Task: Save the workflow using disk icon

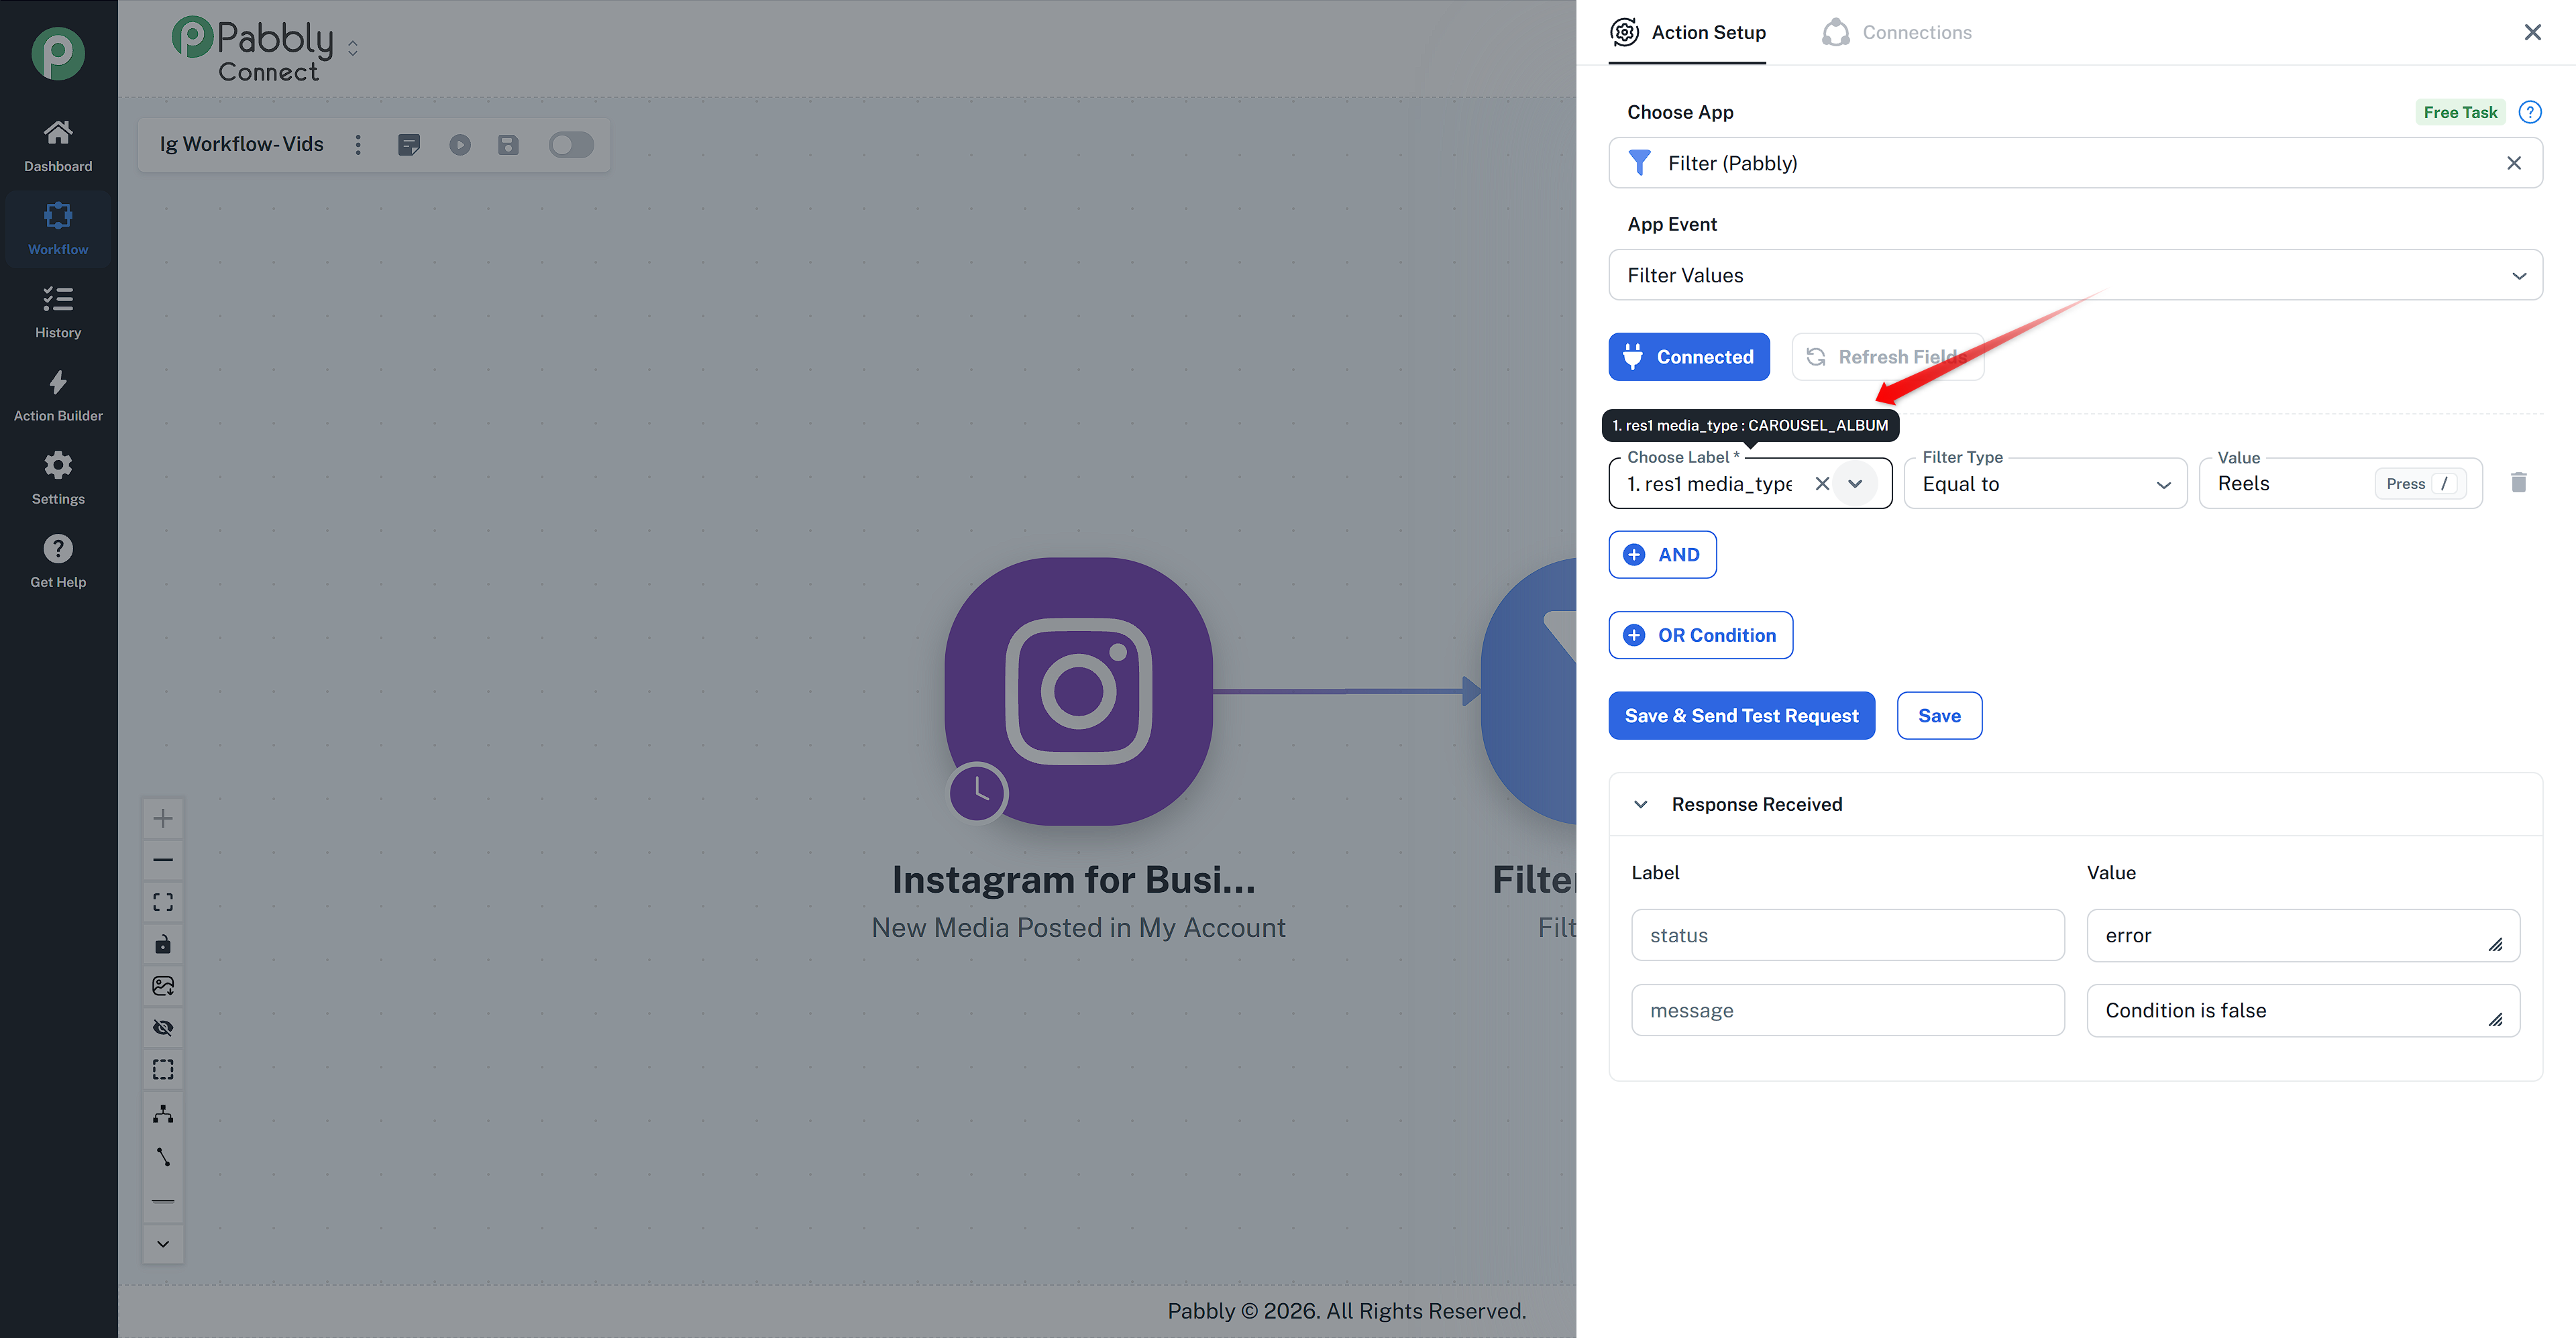Action: coord(508,145)
